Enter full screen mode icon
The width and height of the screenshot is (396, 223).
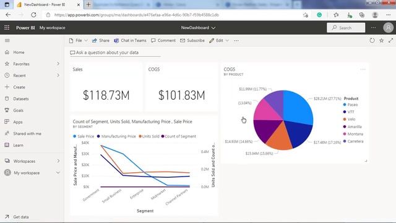click(390, 40)
